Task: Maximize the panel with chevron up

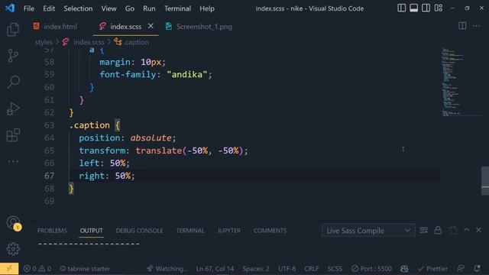Action: (x=467, y=230)
